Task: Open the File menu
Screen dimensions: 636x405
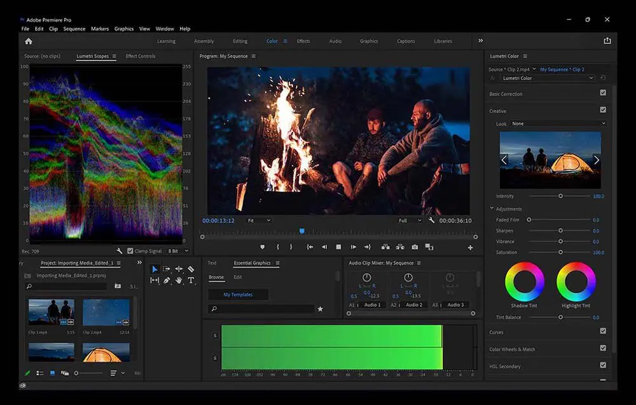Action: pos(25,29)
